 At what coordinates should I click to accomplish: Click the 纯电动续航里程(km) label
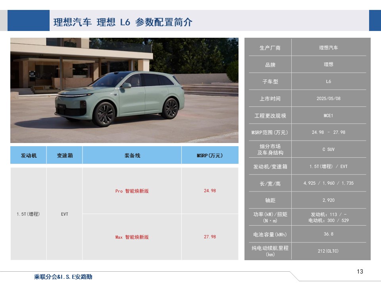[270, 251]
